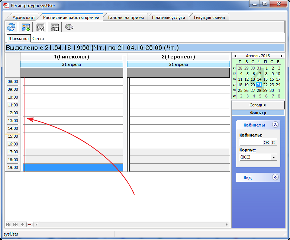Screen dimensions: 290x240
Task: Click the 17:00 slot in Терапевт column
Action: (180, 152)
